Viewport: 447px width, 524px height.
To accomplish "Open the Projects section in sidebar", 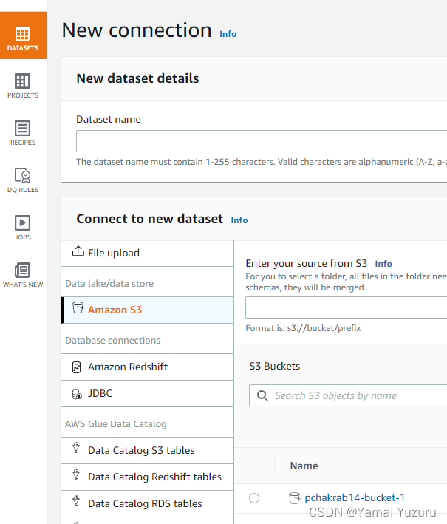I will (23, 86).
